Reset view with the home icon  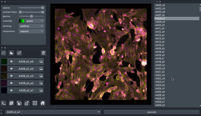[x=43, y=103]
